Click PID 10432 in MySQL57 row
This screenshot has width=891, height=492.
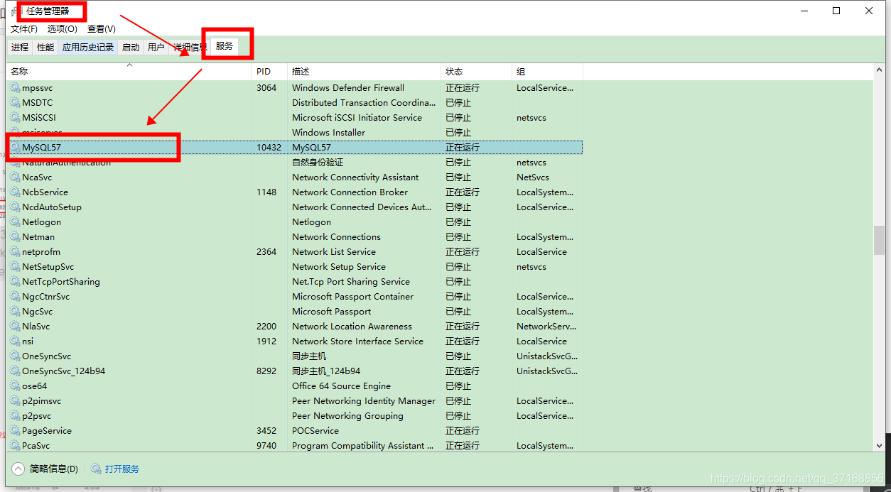(269, 148)
